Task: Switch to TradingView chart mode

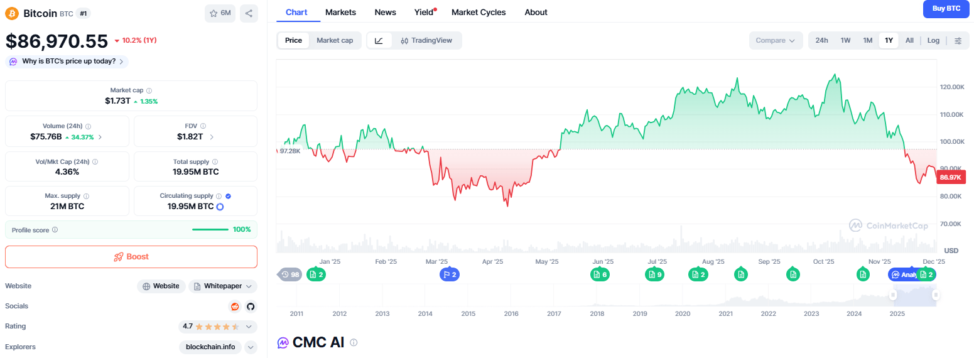Action: point(426,40)
